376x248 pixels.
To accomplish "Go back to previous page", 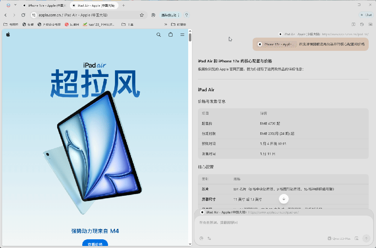I will coord(6,15).
